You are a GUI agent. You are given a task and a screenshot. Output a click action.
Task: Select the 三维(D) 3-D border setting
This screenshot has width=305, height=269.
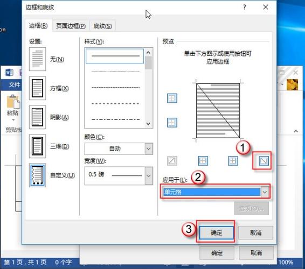pos(37,146)
